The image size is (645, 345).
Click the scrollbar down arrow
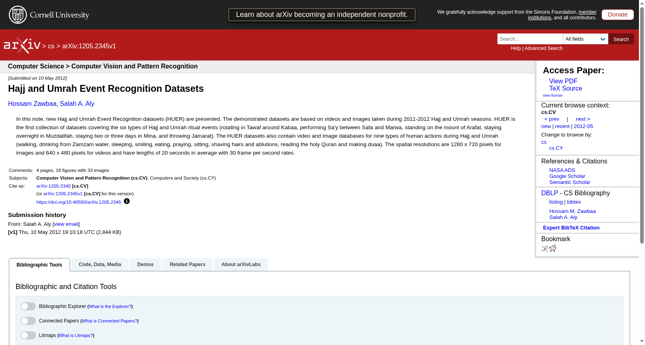(x=642, y=341)
